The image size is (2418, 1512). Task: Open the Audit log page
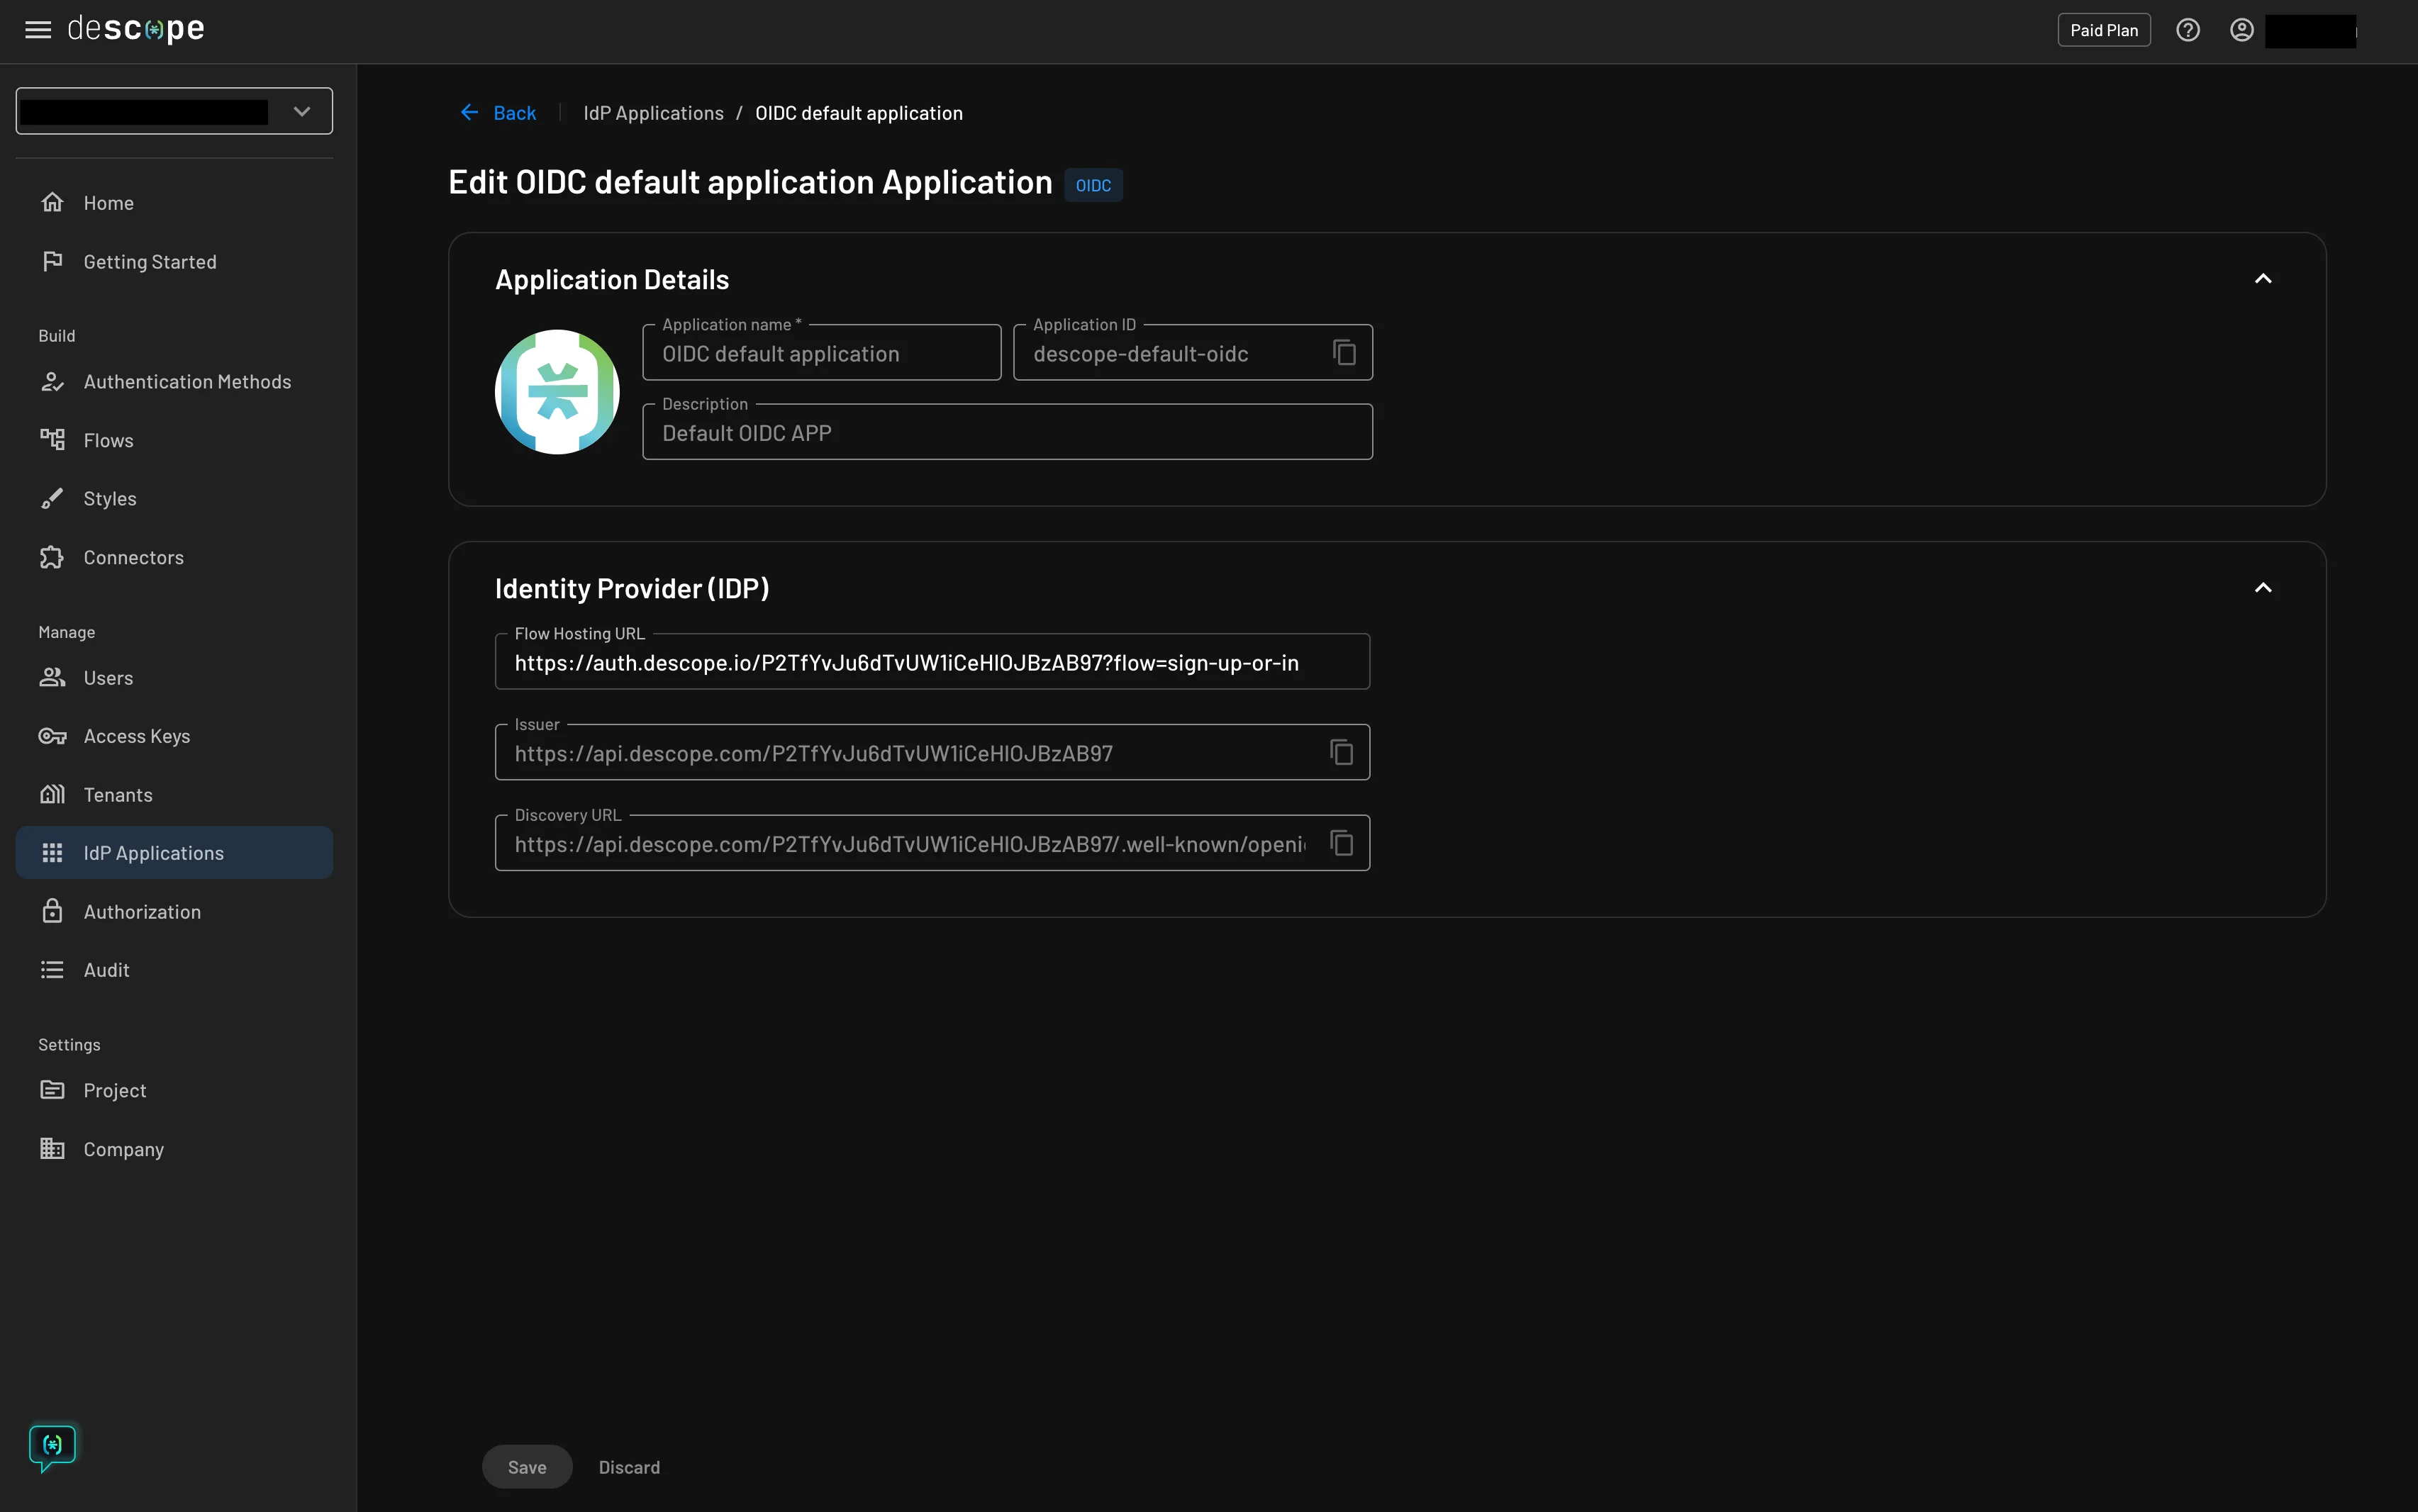[106, 969]
